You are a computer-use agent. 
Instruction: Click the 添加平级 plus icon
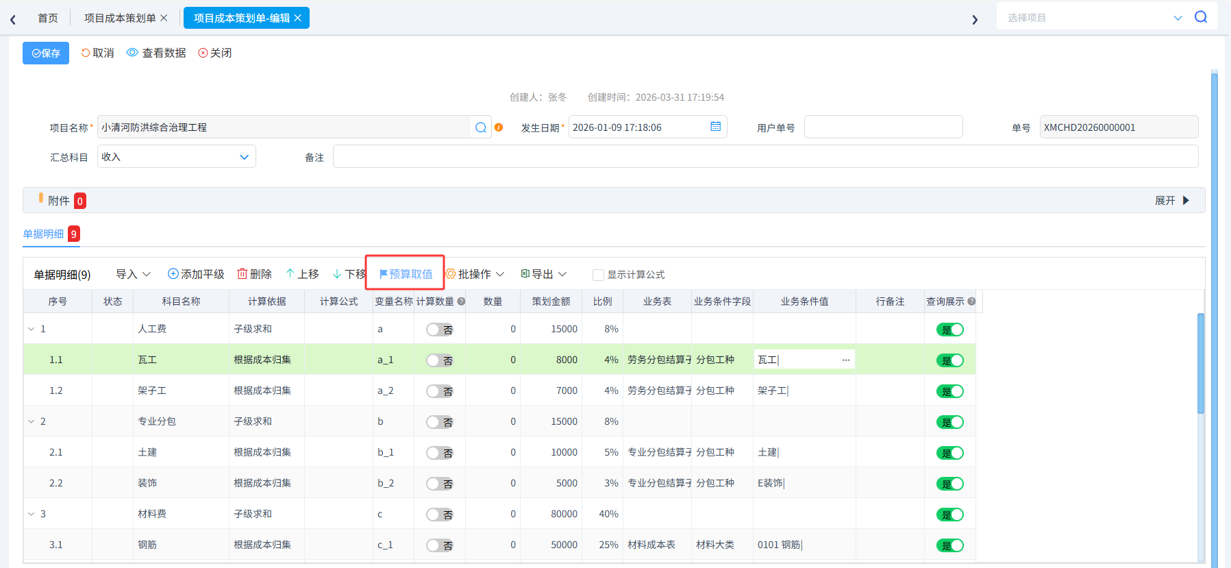[173, 274]
